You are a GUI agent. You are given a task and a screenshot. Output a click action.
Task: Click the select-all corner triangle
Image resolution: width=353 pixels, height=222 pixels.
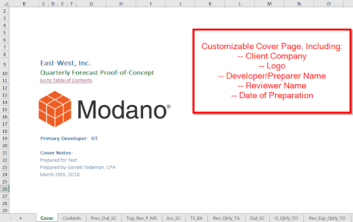click(x=6, y=4)
